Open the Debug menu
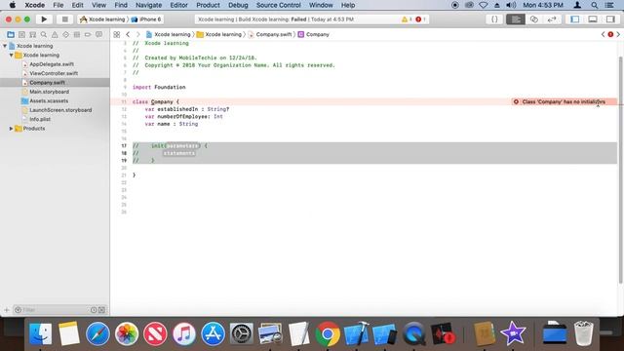Viewport: 624px width, 351px height. pos(238,5)
